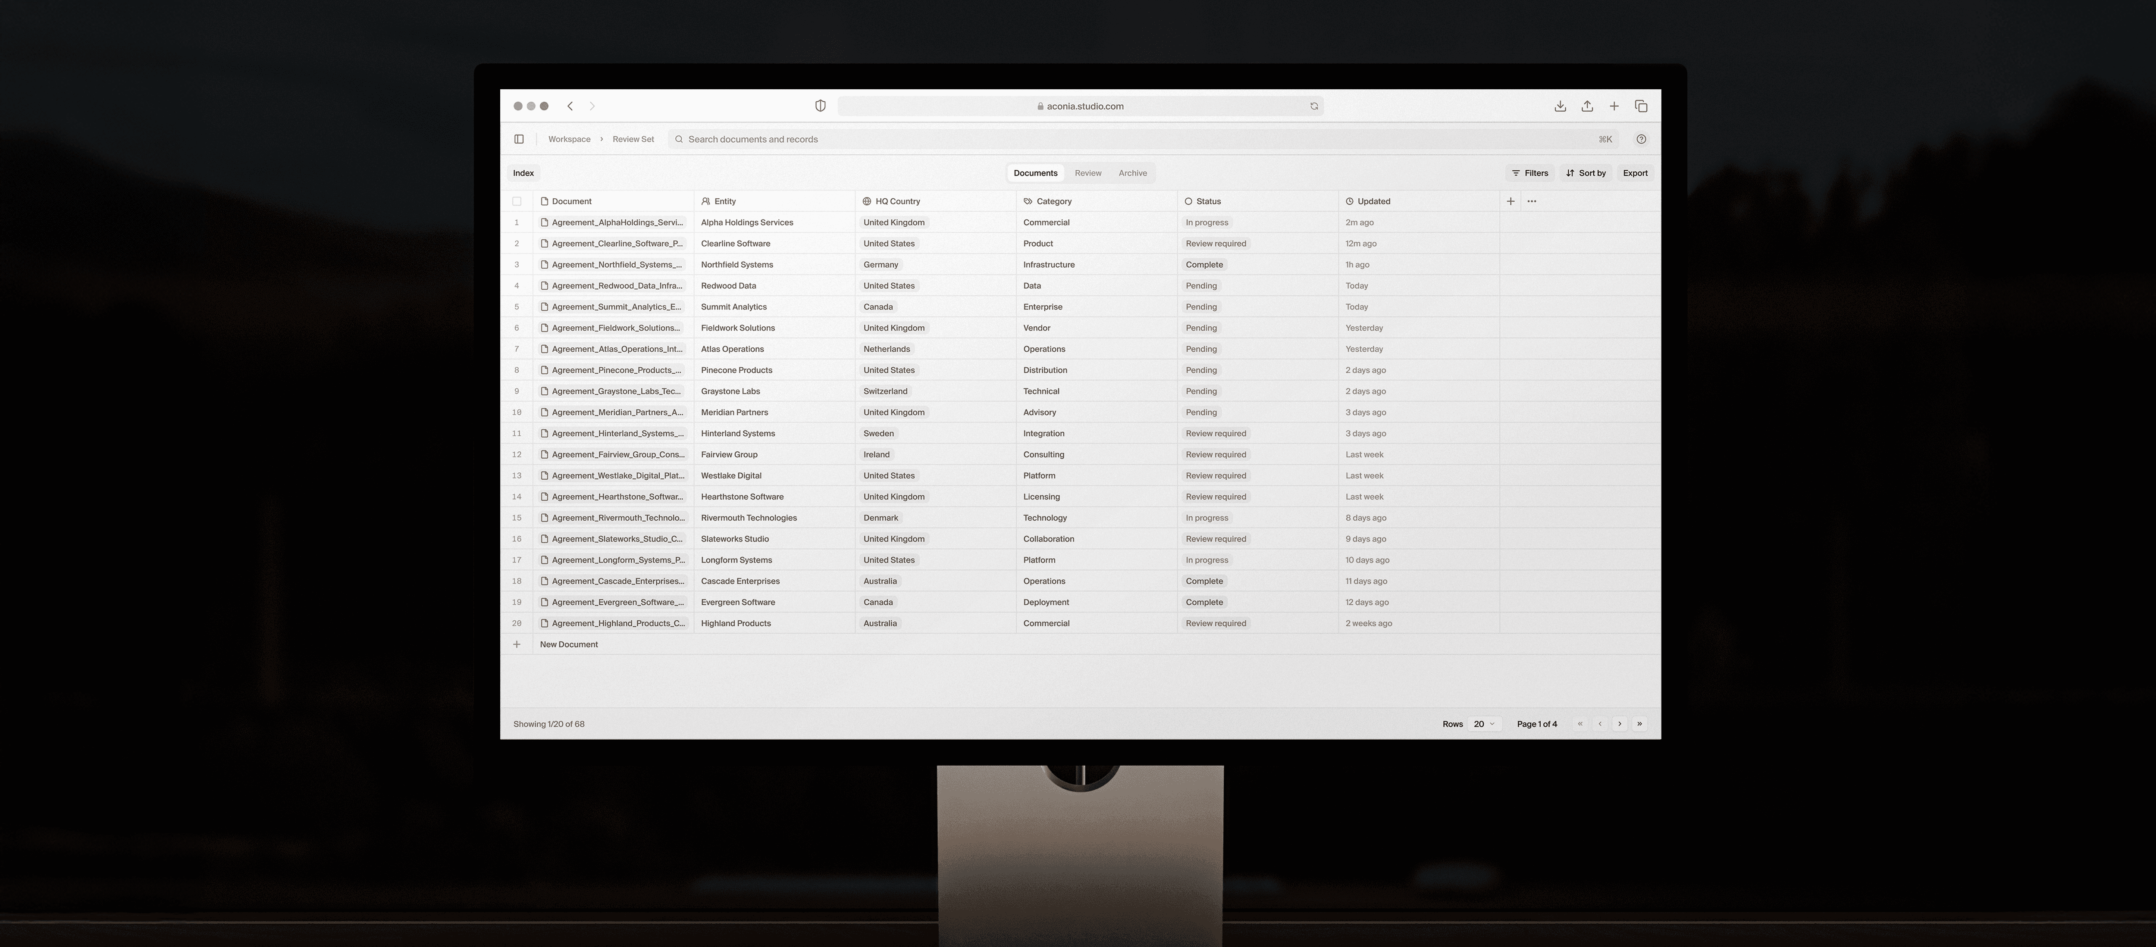Expand the Rows per page dropdown
This screenshot has height=947, width=2156.
point(1484,724)
